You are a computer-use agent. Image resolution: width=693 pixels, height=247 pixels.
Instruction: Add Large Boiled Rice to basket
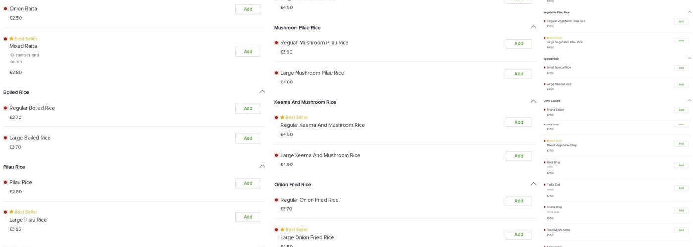click(247, 138)
